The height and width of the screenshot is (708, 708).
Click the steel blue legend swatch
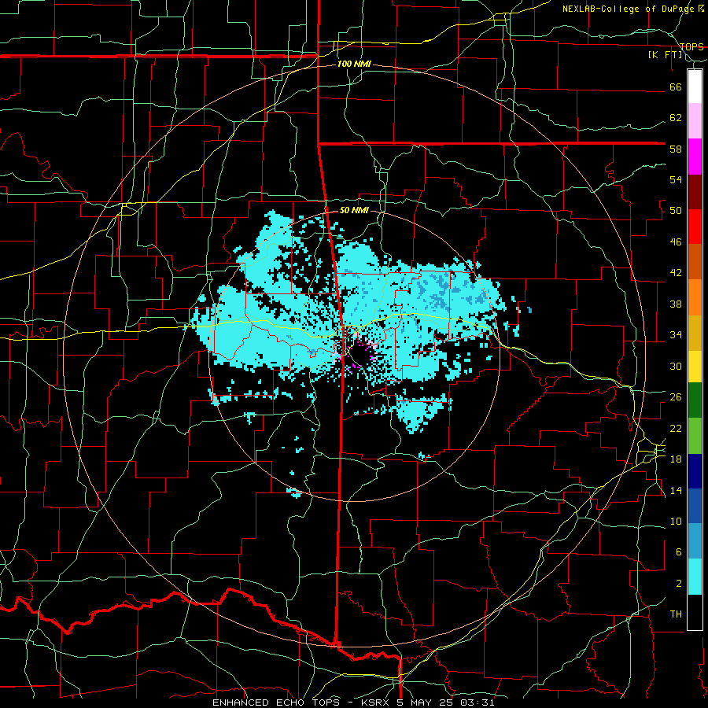tap(695, 541)
